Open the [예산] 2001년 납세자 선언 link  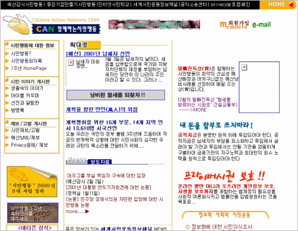(98, 54)
